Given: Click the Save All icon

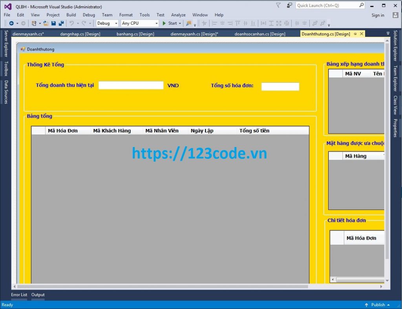Looking at the screenshot, I should pos(61,24).
